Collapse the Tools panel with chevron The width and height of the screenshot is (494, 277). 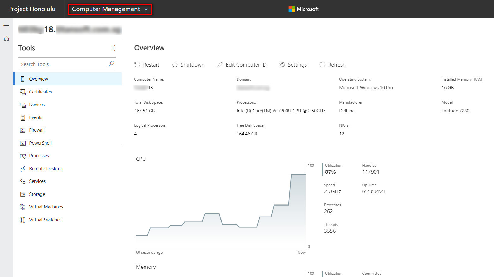(114, 48)
